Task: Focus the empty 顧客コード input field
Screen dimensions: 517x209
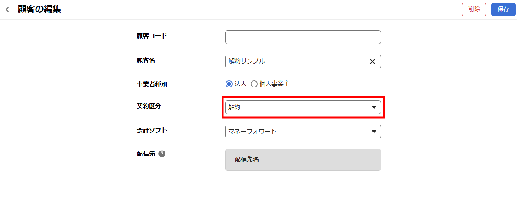Action: pos(303,37)
